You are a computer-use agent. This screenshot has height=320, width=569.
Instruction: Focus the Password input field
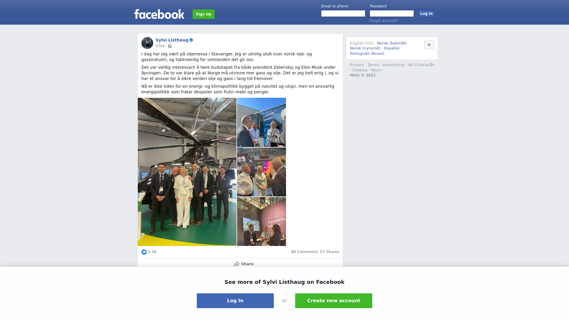392,14
